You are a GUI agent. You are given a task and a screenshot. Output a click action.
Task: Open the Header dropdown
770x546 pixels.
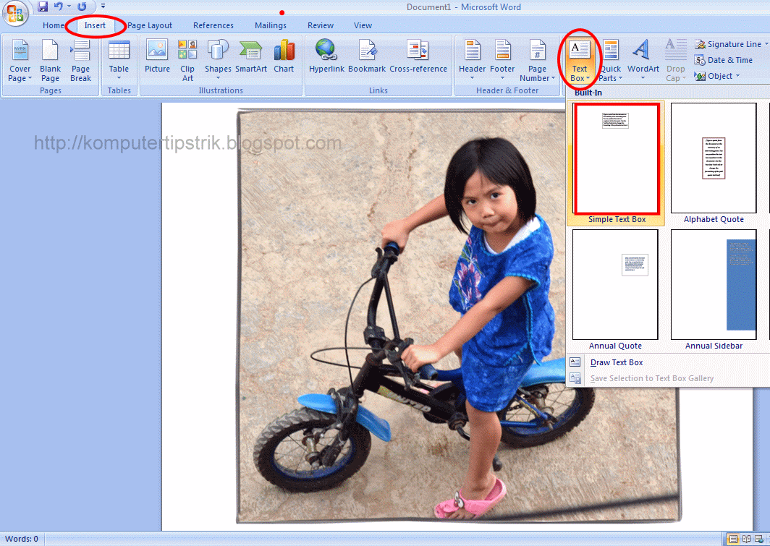pyautogui.click(x=472, y=60)
